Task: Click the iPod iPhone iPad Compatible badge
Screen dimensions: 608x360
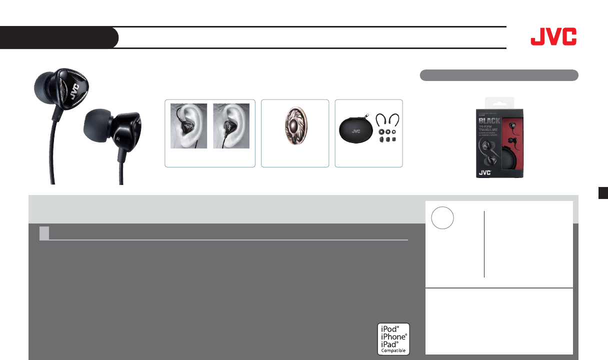Action: coord(393,339)
